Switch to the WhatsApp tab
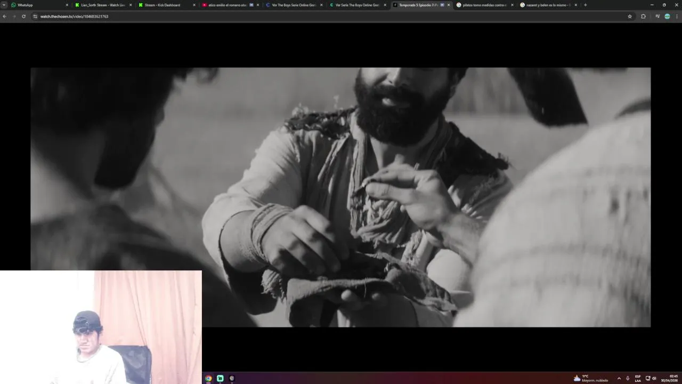Screen dimensions: 682x384 [40, 5]
